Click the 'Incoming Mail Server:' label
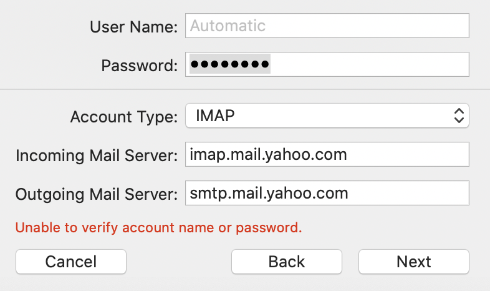The image size is (490, 291). pyautogui.click(x=97, y=155)
